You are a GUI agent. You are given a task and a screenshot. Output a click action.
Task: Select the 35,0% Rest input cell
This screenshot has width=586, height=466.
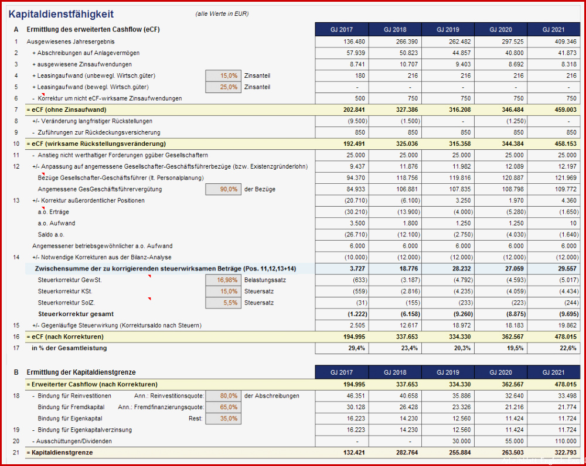click(x=223, y=419)
